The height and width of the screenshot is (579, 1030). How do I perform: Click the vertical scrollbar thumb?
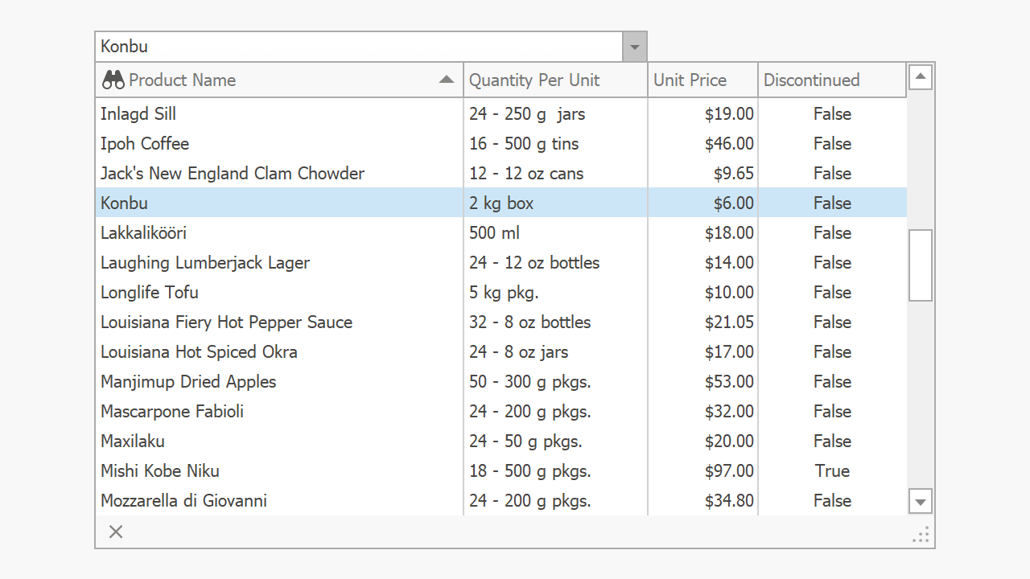(x=920, y=265)
